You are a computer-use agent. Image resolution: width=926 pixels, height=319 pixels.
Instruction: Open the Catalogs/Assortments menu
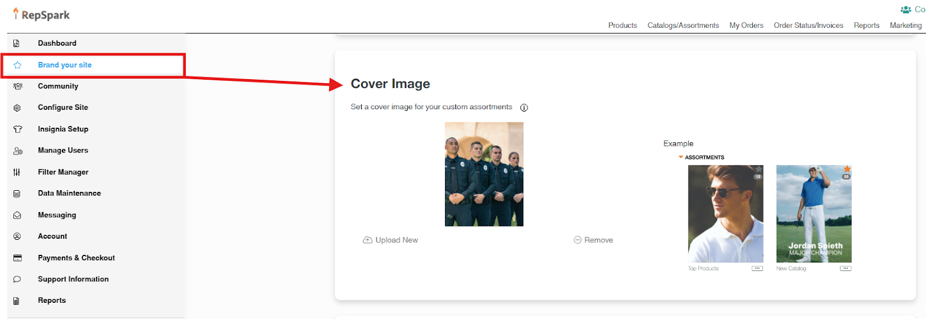coord(683,25)
